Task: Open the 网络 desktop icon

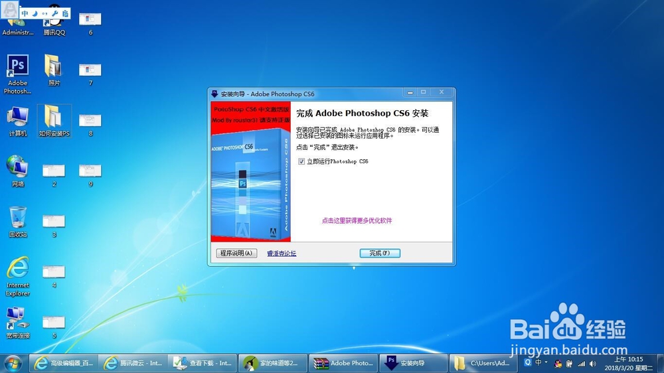Action: 18,171
